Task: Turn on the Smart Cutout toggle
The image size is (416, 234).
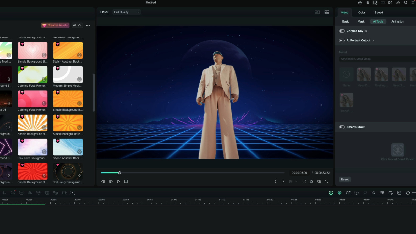Action: pyautogui.click(x=342, y=127)
